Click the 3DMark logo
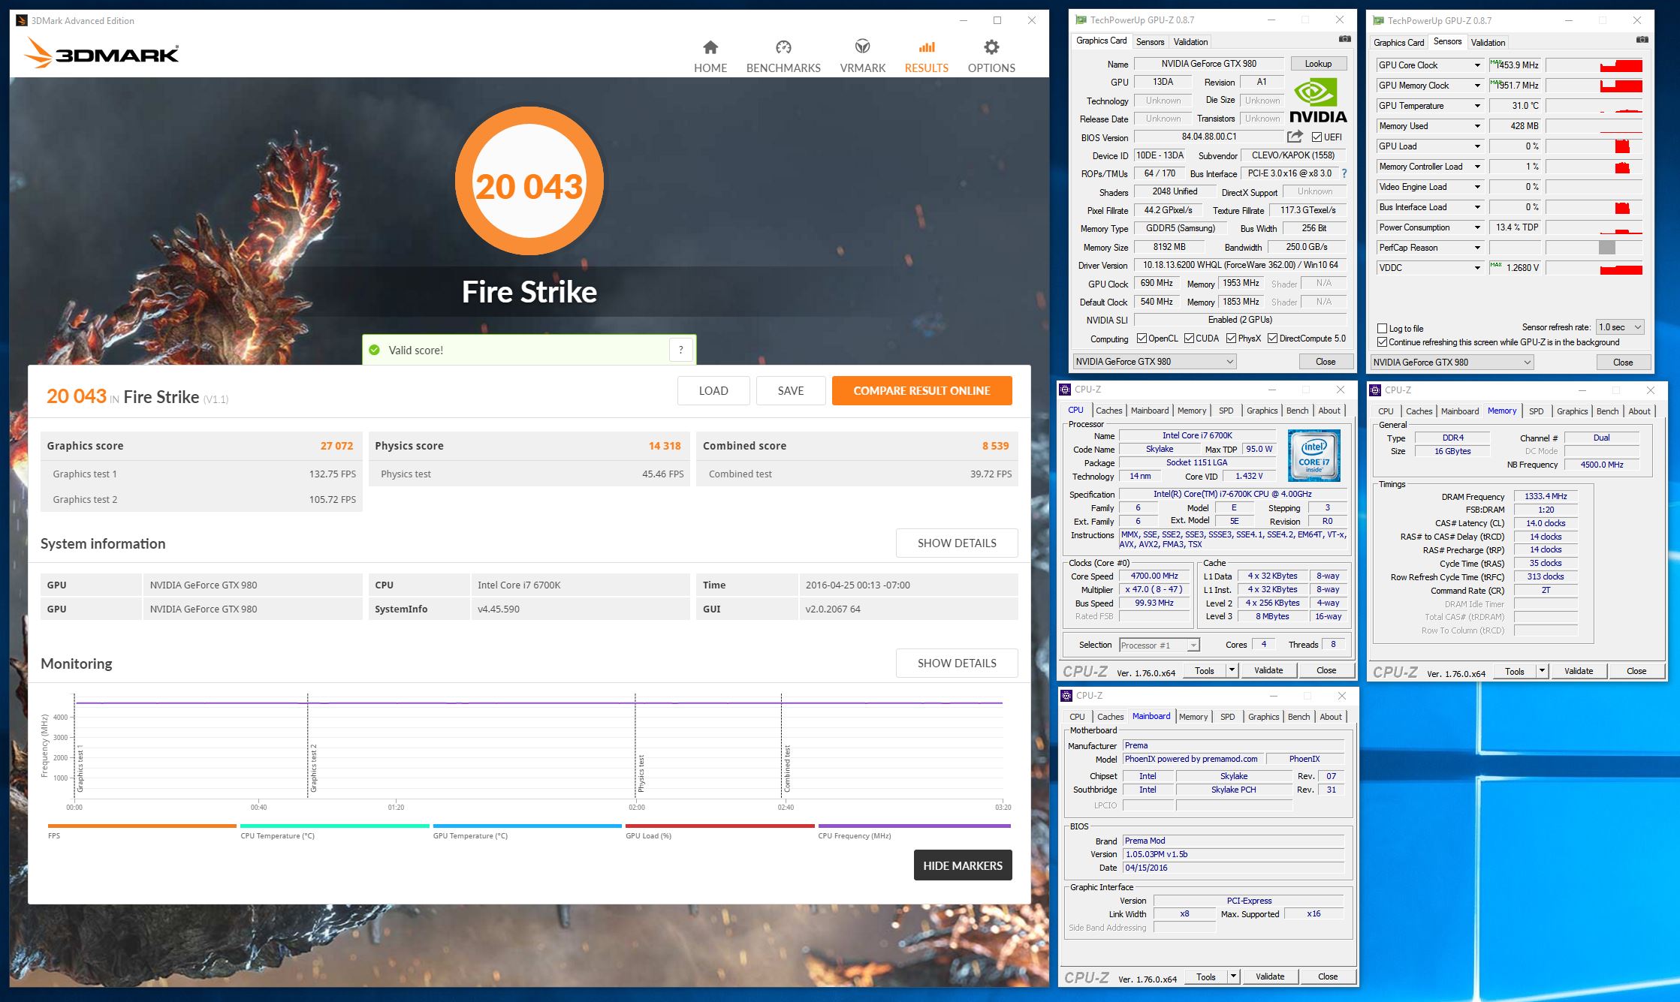The image size is (1680, 1002). (101, 53)
